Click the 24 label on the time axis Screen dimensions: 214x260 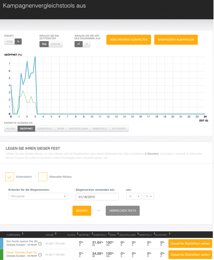(205, 117)
